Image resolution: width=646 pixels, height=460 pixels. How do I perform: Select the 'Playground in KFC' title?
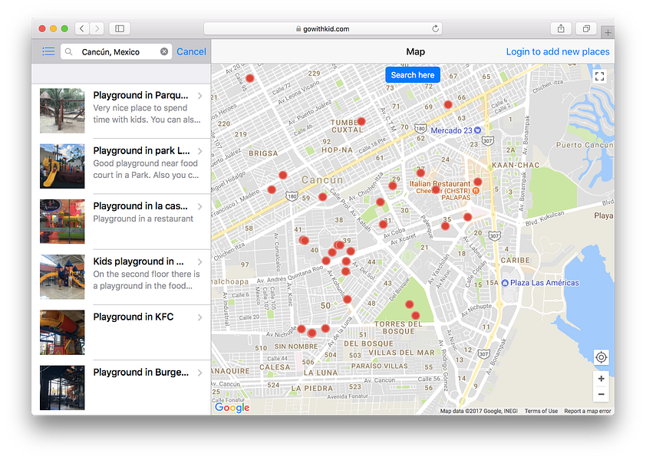133,317
